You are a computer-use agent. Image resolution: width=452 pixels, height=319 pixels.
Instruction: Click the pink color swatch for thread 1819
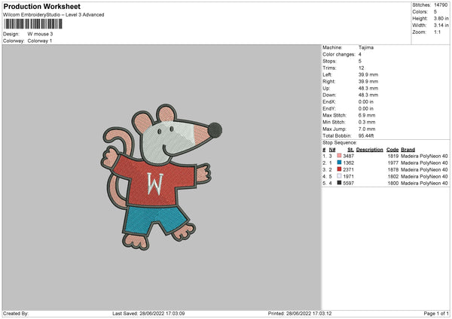click(339, 156)
